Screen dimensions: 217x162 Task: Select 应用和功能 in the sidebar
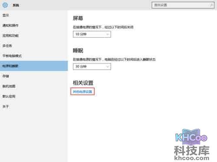(x=10, y=35)
